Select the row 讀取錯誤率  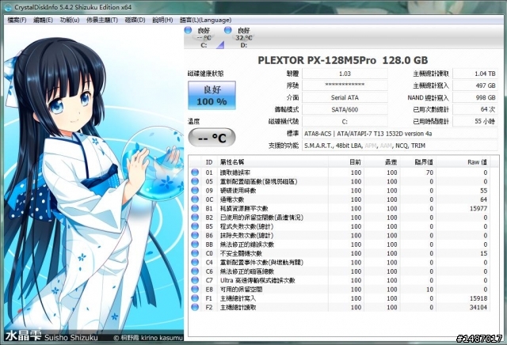pos(340,172)
